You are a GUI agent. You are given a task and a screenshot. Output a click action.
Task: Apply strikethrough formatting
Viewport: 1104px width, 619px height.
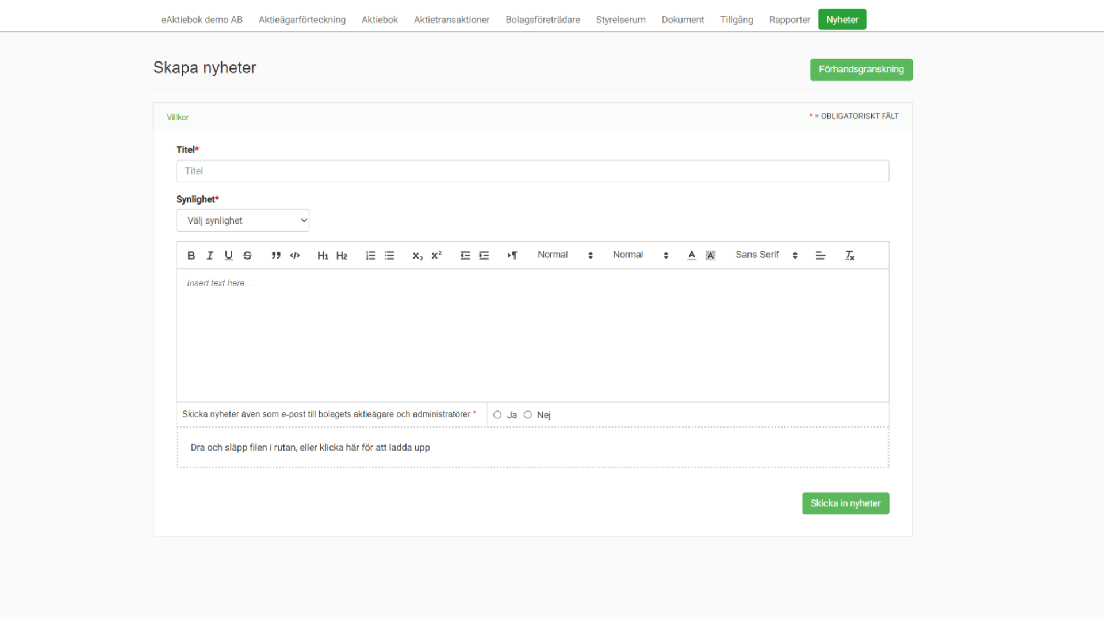coord(247,255)
